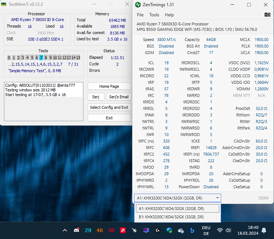274x239 pixels.
Task: Click the ZenTimings screenshot camera icon
Action: tap(267, 15)
